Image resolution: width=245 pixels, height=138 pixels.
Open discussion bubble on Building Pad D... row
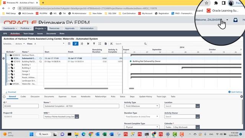(41, 61)
